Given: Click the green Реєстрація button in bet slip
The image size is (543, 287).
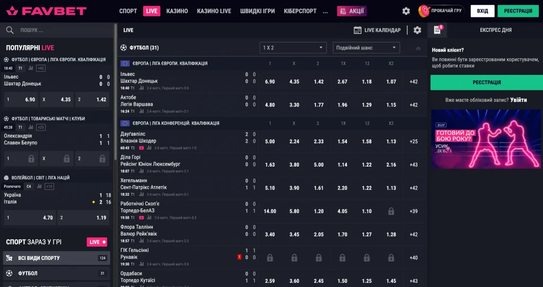Looking at the screenshot, I should 487,83.
